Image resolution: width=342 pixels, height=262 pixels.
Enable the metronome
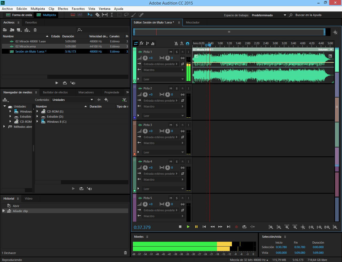176,43
